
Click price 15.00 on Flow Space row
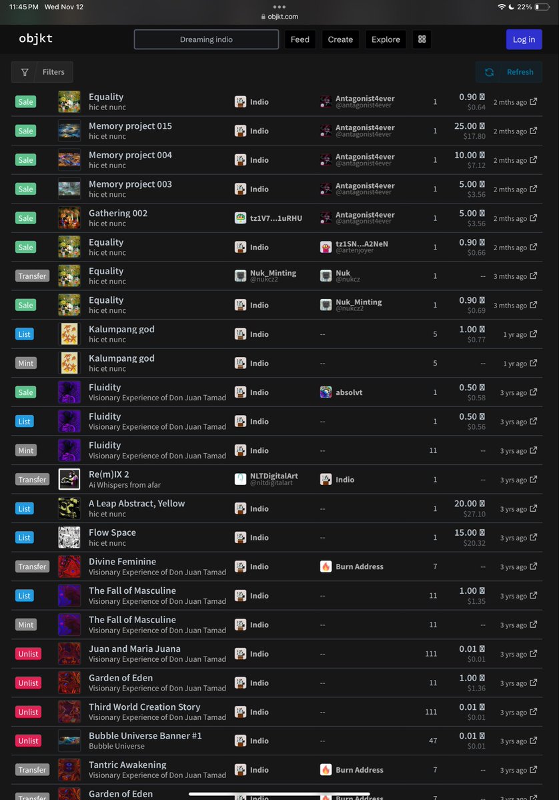(469, 532)
